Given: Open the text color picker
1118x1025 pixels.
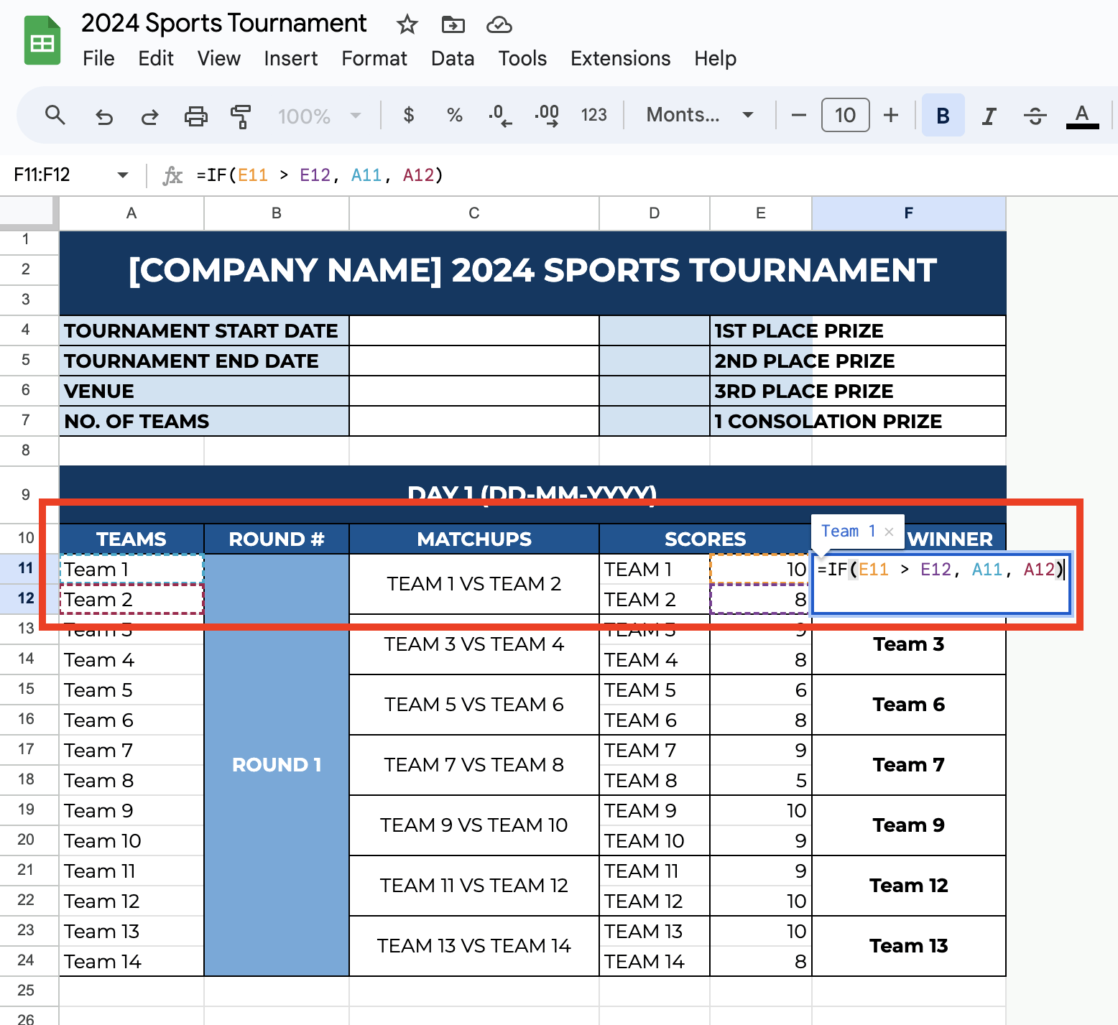Looking at the screenshot, I should 1082,116.
